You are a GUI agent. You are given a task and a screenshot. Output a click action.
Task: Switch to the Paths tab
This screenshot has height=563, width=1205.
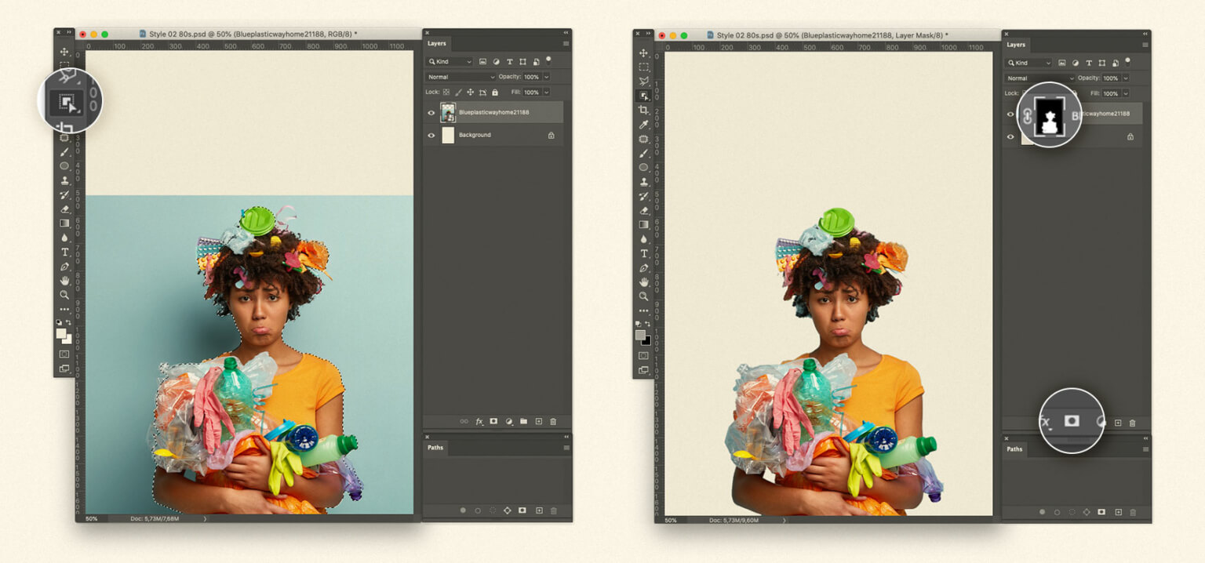pyautogui.click(x=435, y=448)
